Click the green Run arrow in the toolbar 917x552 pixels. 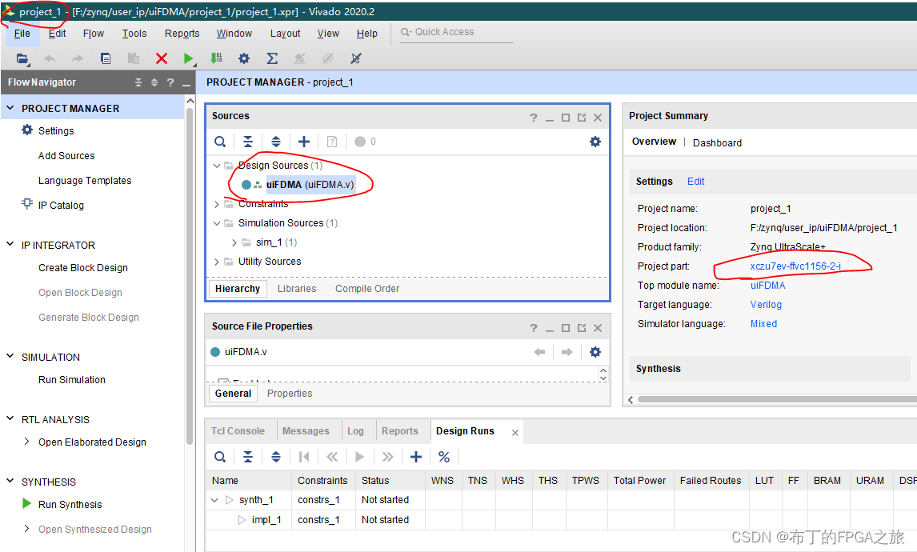(x=189, y=58)
